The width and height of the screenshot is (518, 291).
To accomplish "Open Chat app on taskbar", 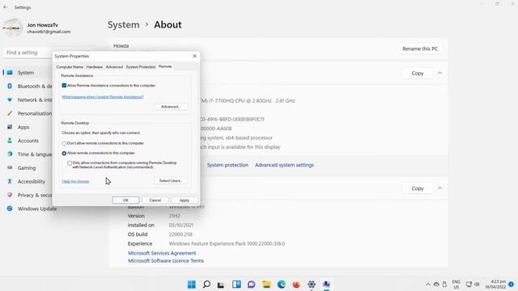I will pos(251,284).
